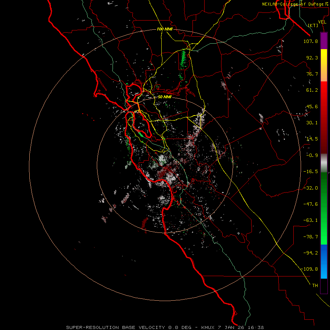
Task: Select the 61.2 velocity scale value
Action: click(312, 90)
